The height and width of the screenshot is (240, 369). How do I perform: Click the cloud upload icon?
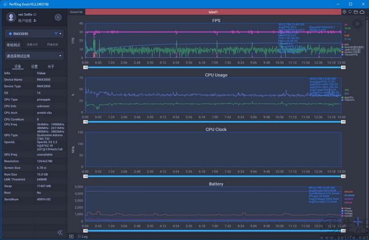(362, 12)
